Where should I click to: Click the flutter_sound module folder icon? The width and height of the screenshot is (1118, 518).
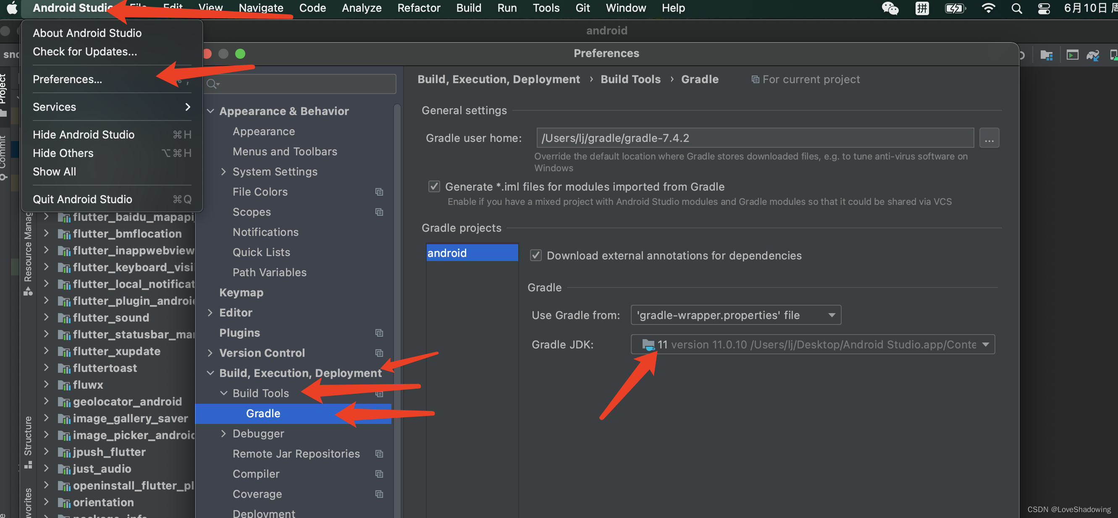(x=64, y=318)
